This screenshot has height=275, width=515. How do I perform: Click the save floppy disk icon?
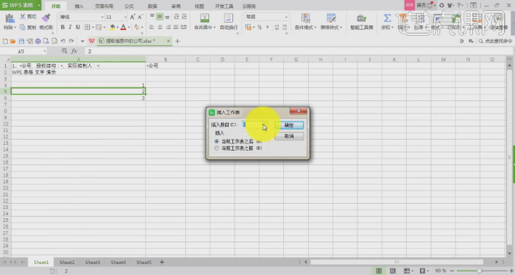pos(21,41)
